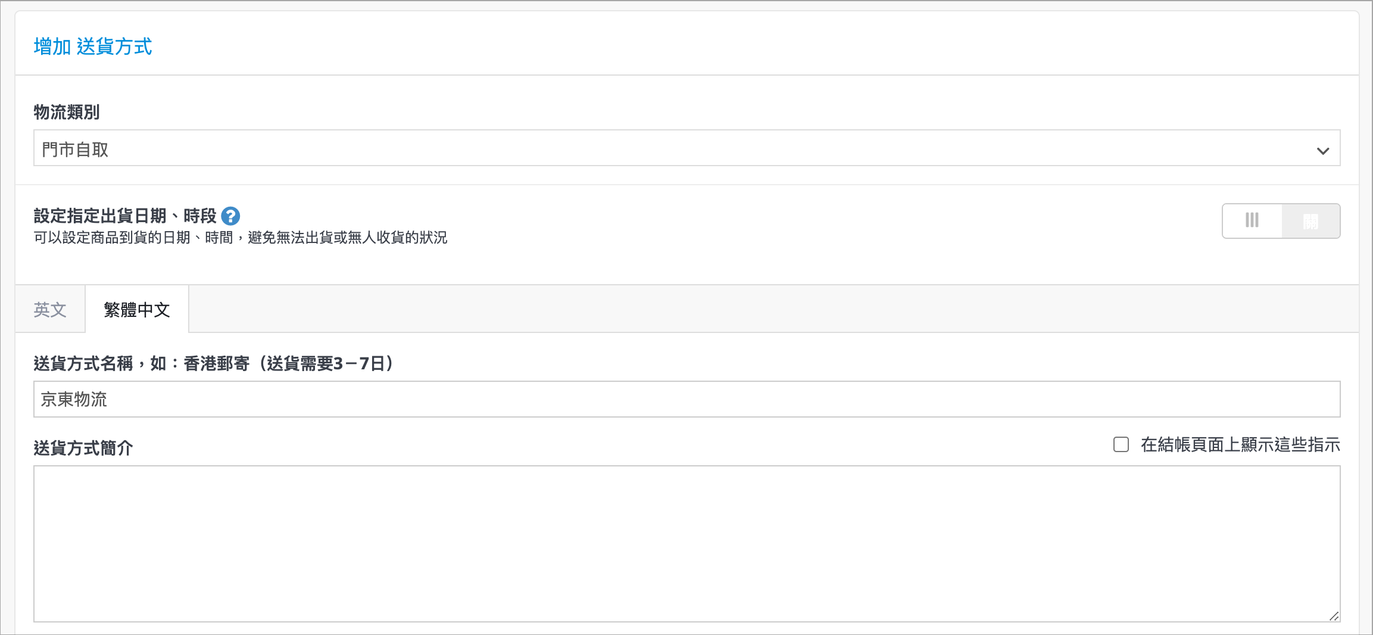
Task: Click the three-bar grip on the switch
Action: pyautogui.click(x=1252, y=220)
